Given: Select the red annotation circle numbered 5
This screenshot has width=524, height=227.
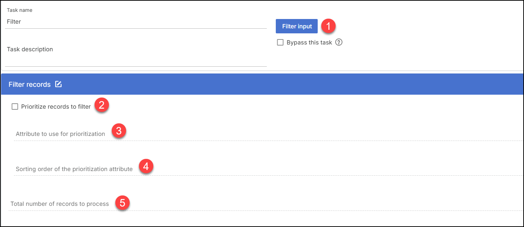Looking at the screenshot, I should tap(122, 202).
